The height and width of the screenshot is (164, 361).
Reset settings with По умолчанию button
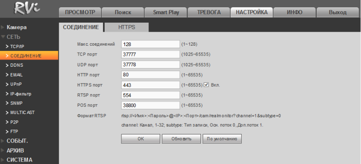[222, 139]
